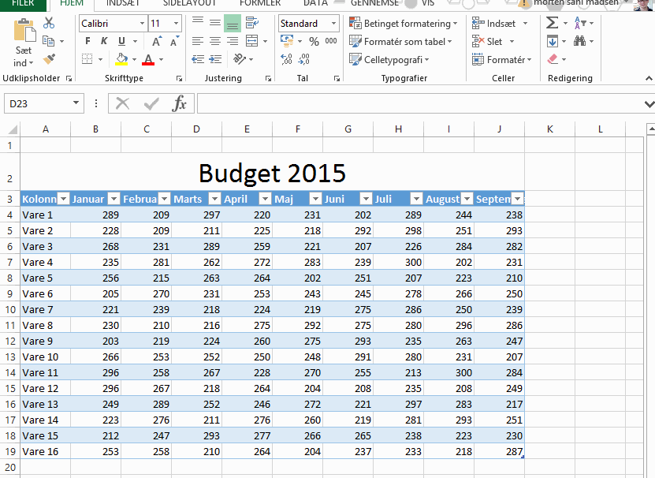Toggle bottom vertical alignment button

[x=232, y=23]
